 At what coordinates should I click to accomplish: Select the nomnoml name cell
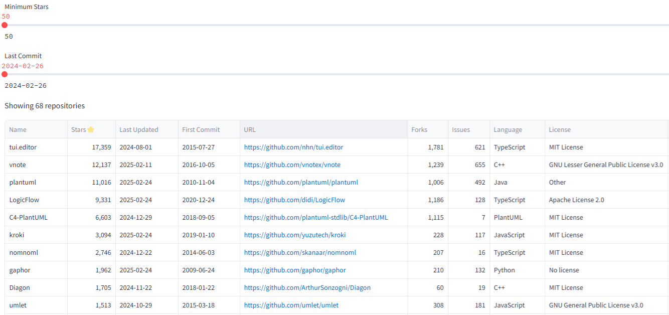(x=36, y=253)
